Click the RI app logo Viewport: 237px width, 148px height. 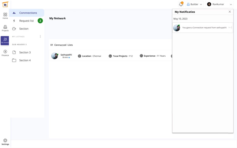point(5,4)
